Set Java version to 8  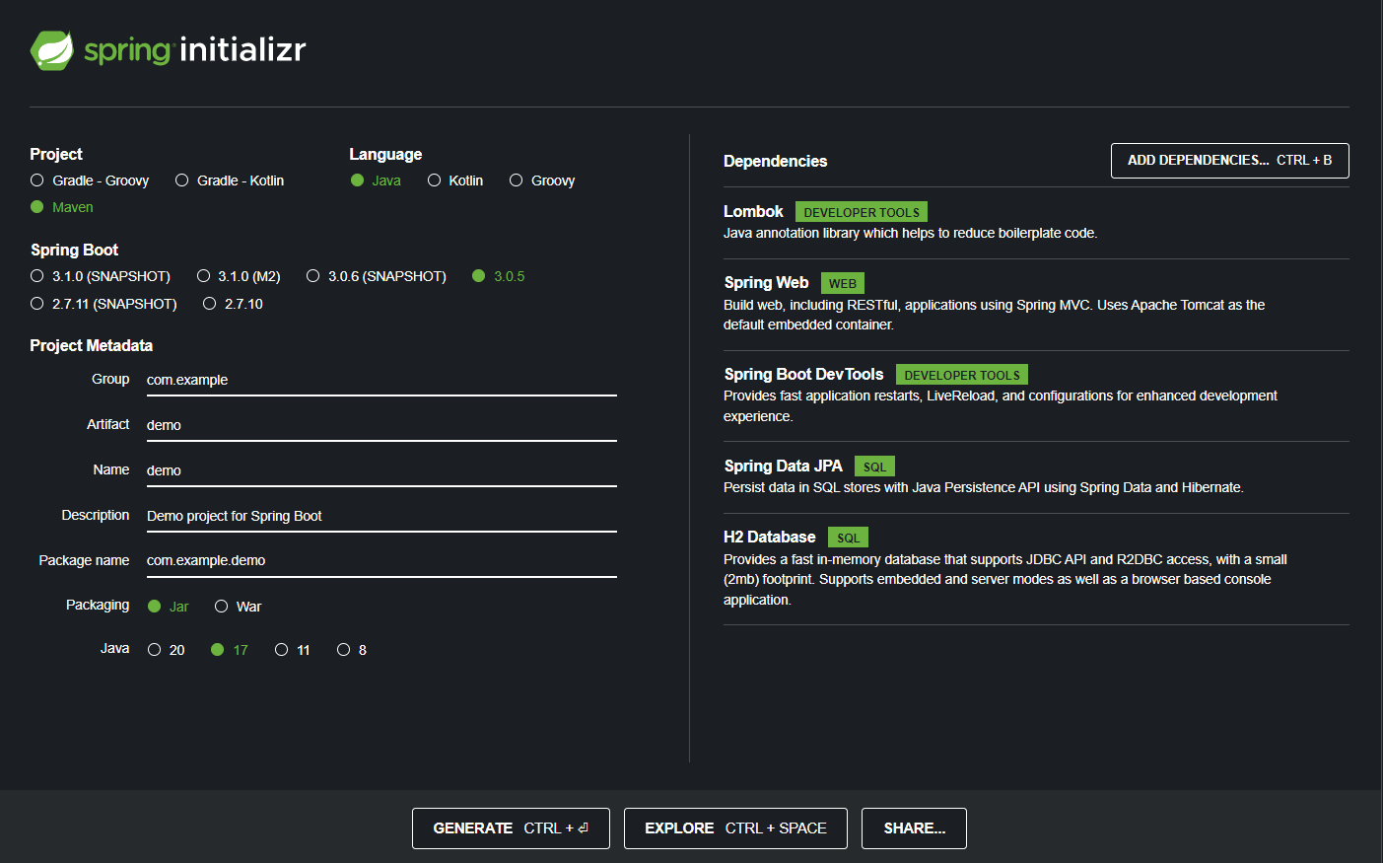pyautogui.click(x=352, y=650)
